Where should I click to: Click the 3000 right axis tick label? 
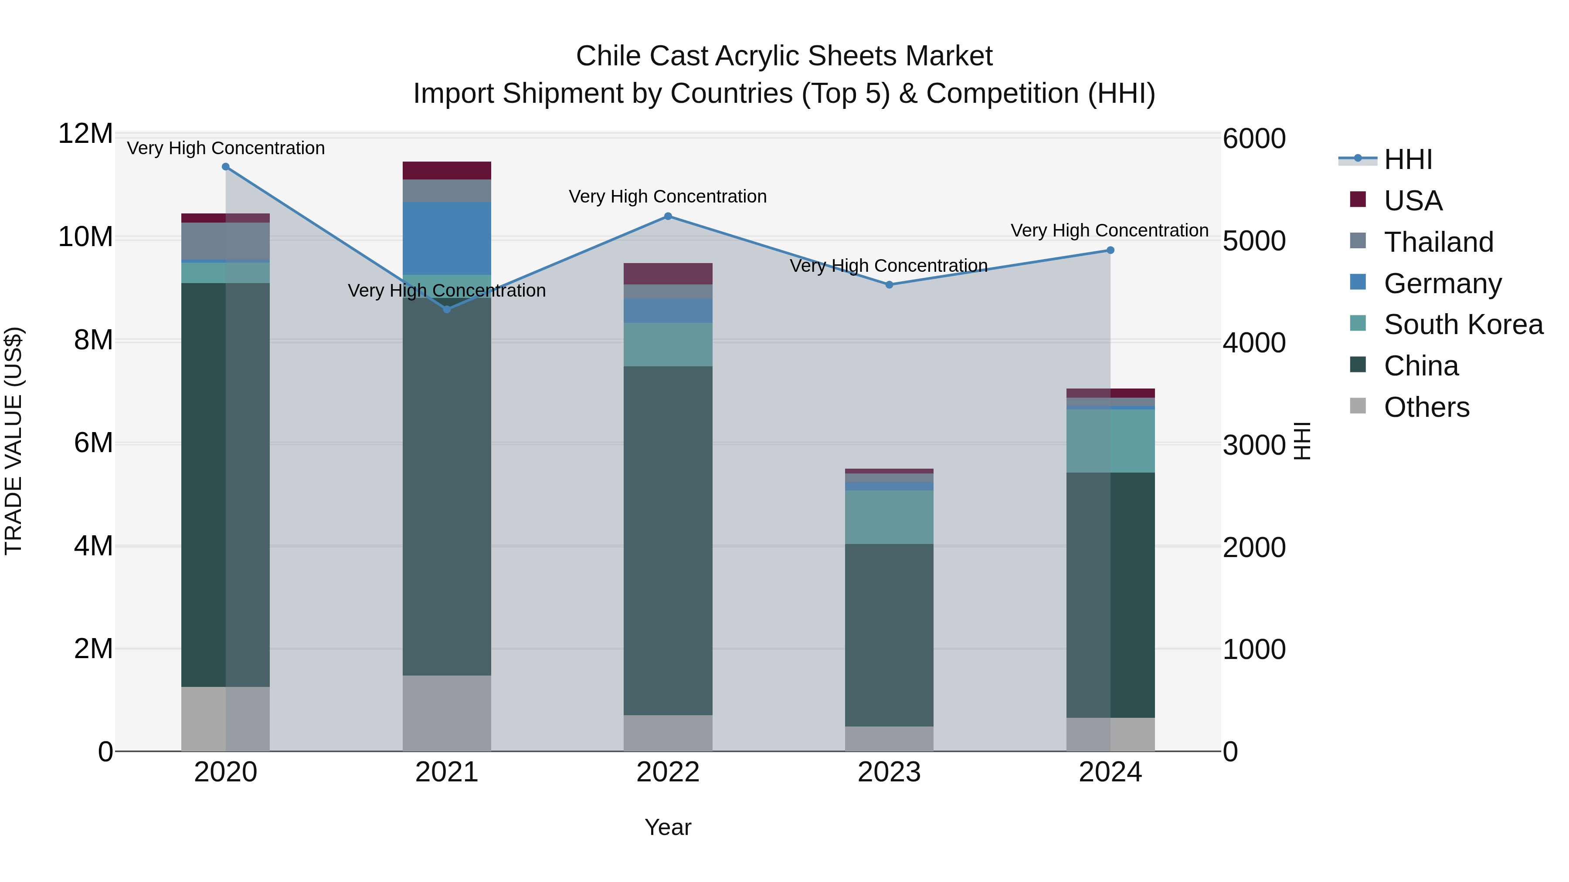[x=1254, y=446]
